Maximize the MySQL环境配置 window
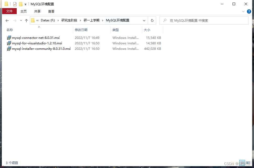 [x=234, y=4]
